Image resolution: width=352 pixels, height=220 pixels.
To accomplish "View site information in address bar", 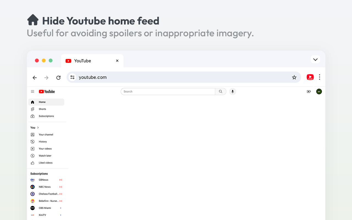I will pos(73,77).
